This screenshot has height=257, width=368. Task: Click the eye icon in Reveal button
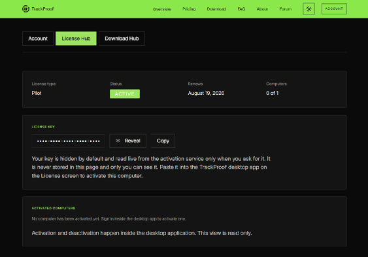tap(118, 141)
